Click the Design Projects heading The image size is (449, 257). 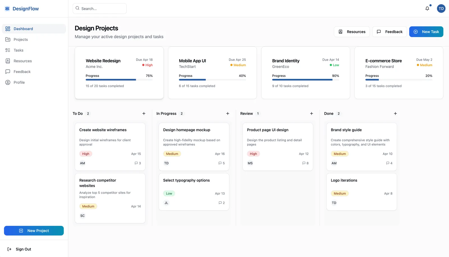click(x=97, y=28)
